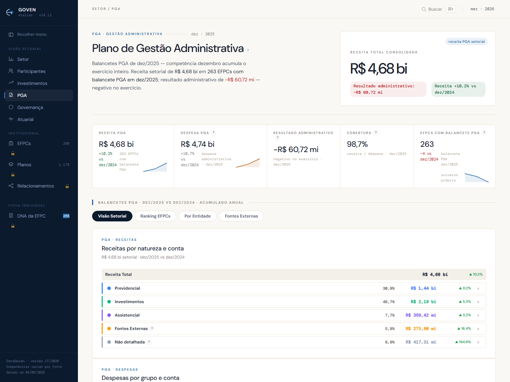Viewport: 510px width, 382px height.
Task: Click the Governança shield icon
Action: (x=11, y=107)
